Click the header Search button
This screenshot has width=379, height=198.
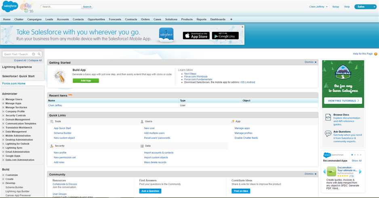pyautogui.click(x=87, y=7)
